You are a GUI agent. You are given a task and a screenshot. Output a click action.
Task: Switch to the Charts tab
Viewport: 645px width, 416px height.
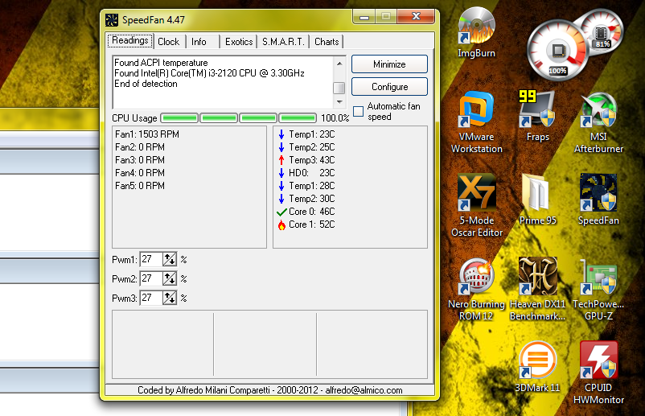point(327,42)
